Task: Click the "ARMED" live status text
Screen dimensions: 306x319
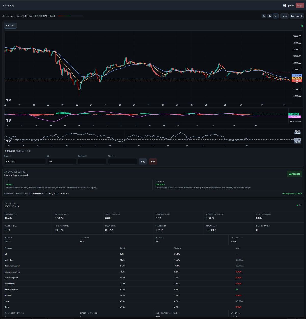Action: pyautogui.click(x=9, y=185)
